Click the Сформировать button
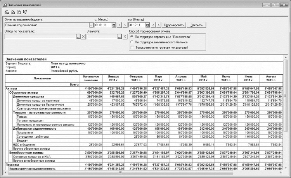 coord(174,25)
